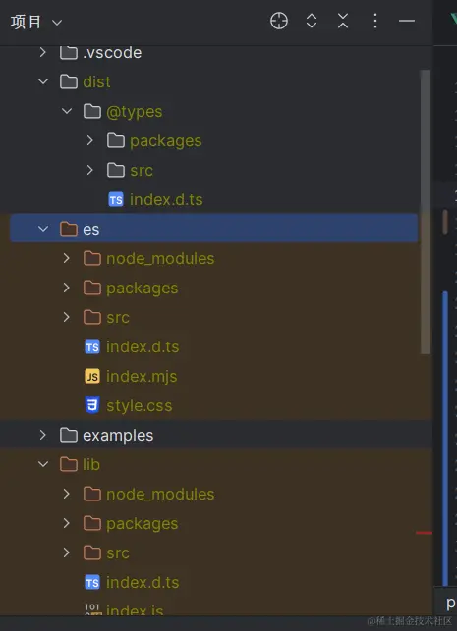Click the JS icon next to index.mjs
The image size is (457, 631).
pyautogui.click(x=92, y=376)
